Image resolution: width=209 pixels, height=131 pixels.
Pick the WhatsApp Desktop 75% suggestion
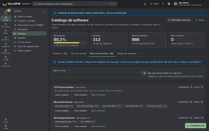[x=66, y=122]
